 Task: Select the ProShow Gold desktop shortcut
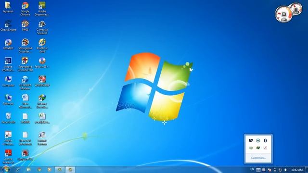click(x=42, y=46)
